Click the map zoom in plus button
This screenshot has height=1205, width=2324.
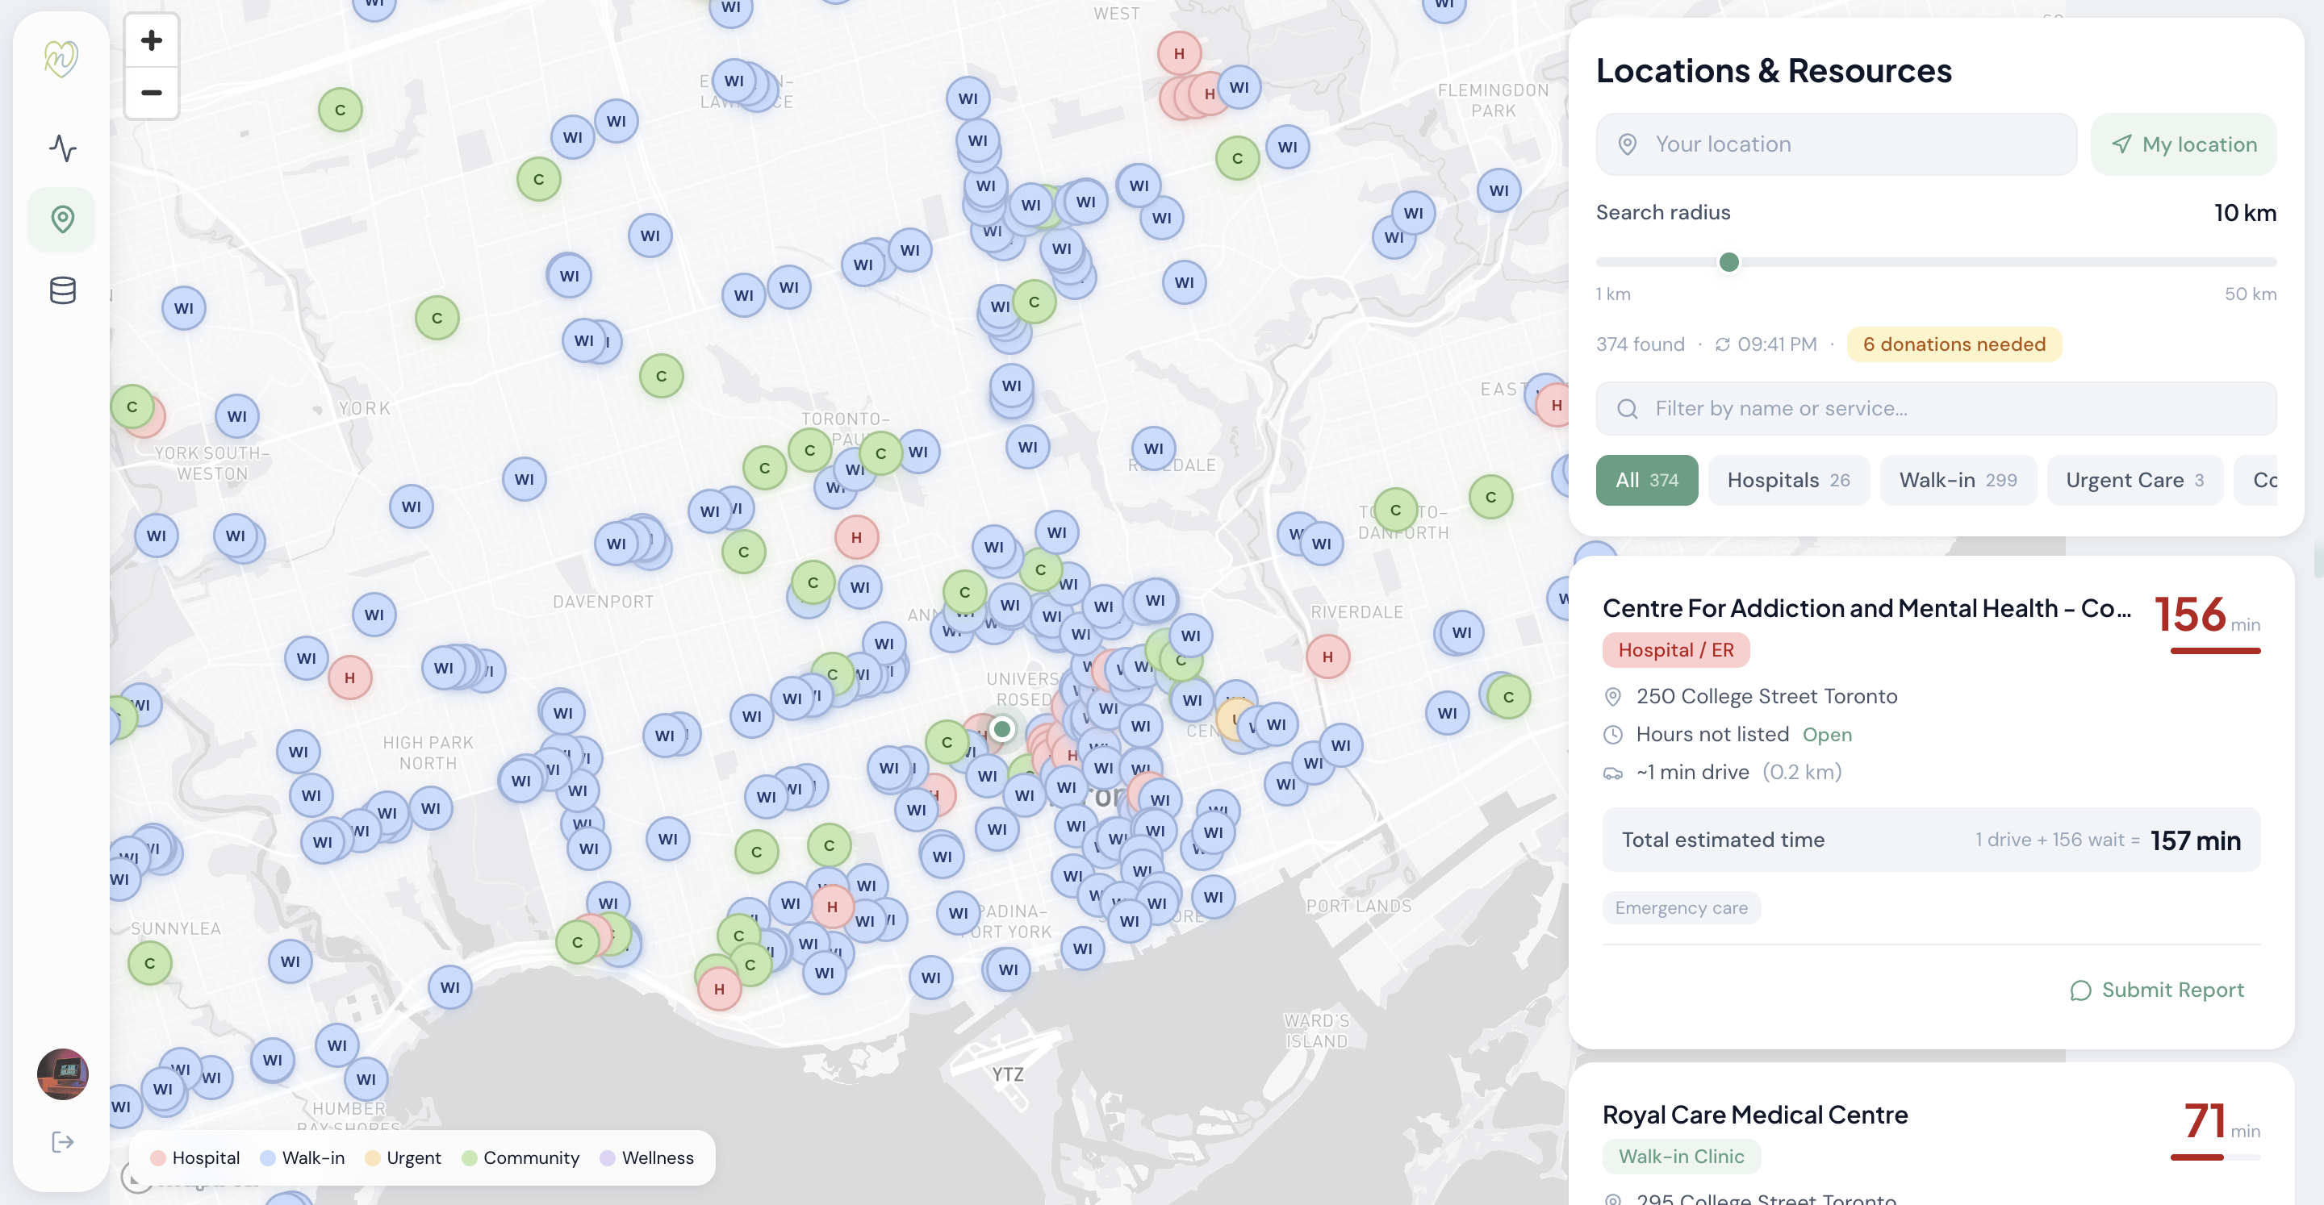tap(152, 40)
